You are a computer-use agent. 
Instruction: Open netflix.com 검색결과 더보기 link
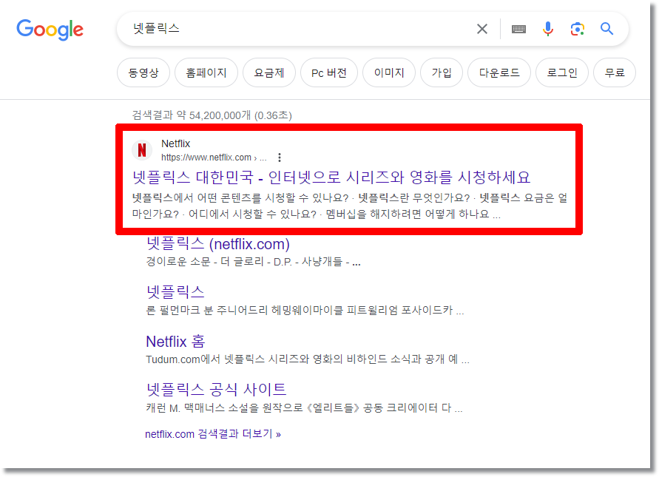click(213, 434)
